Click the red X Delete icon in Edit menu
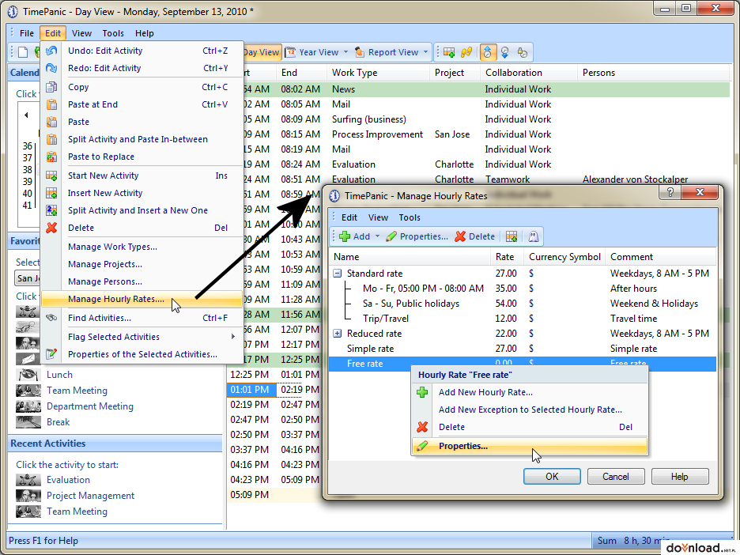 click(51, 228)
